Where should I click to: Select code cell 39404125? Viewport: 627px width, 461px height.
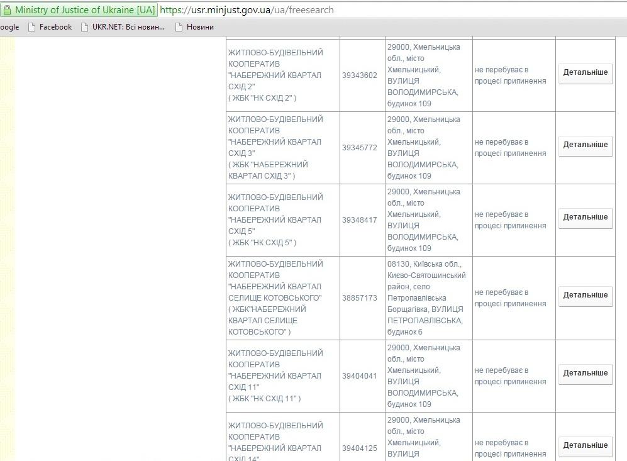[x=362, y=436]
